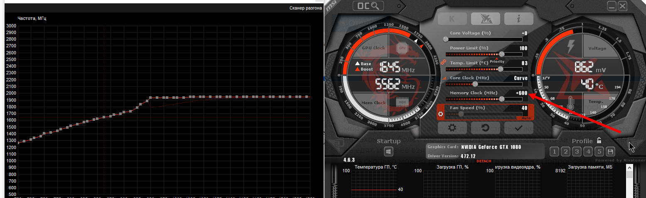Image resolution: width=646 pixels, height=198 pixels.
Task: Click version number 4.6.3
Action: pos(350,160)
